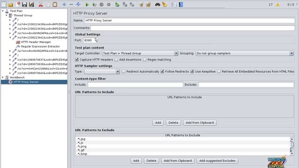299x168 pixels.
Task: Select the /cs?id=1338213439 sampler
Action: click(x=42, y=29)
